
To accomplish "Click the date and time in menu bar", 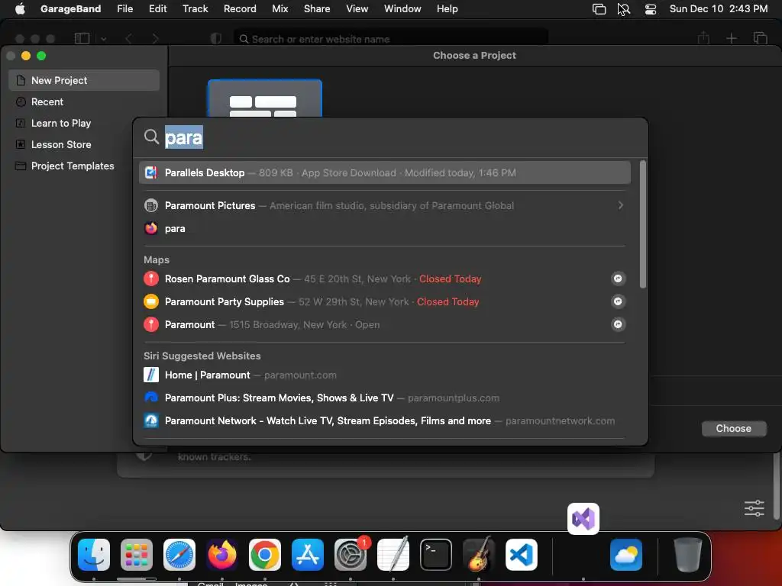I will 718,8.
